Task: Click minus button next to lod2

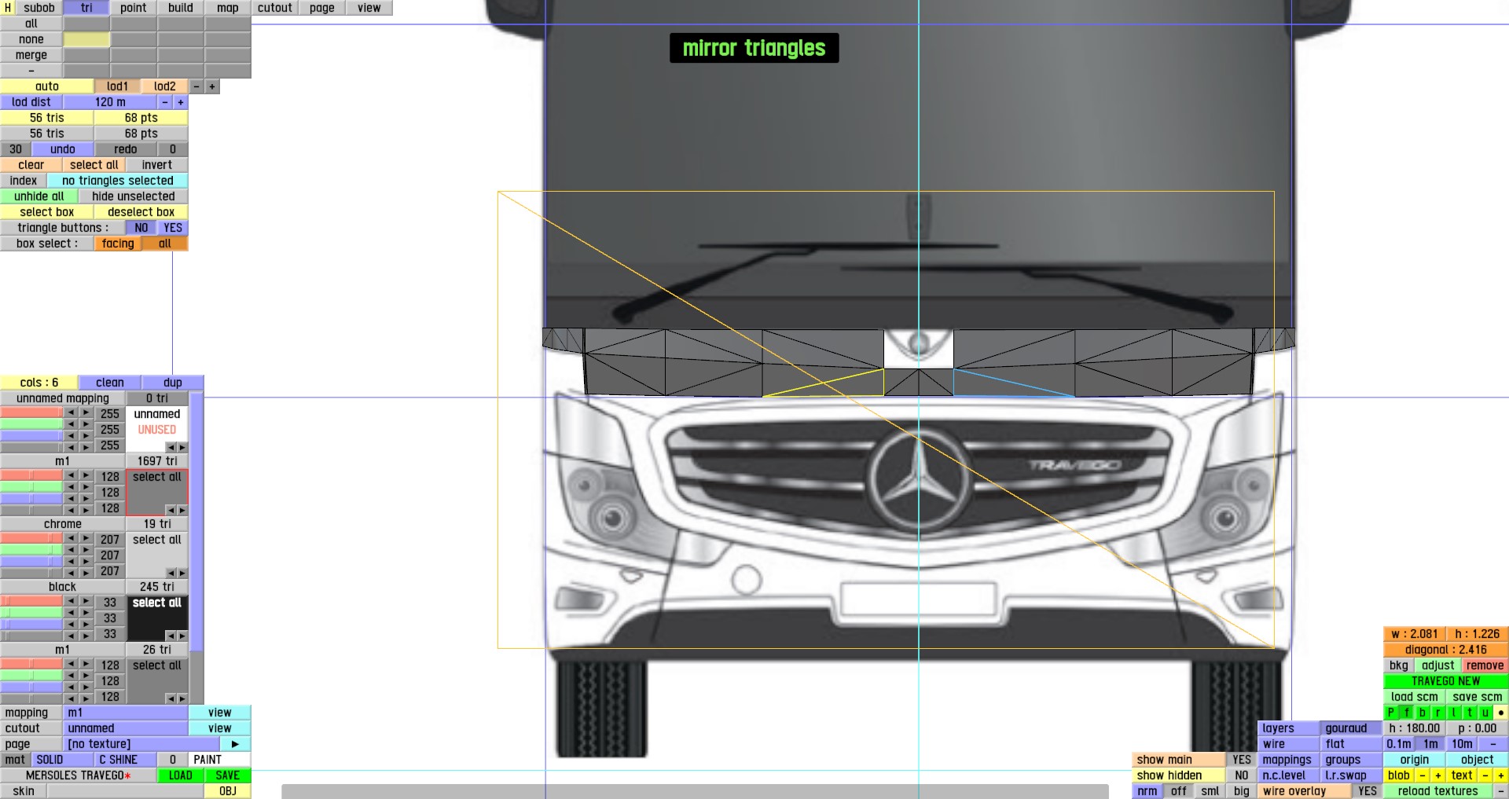Action: (196, 86)
